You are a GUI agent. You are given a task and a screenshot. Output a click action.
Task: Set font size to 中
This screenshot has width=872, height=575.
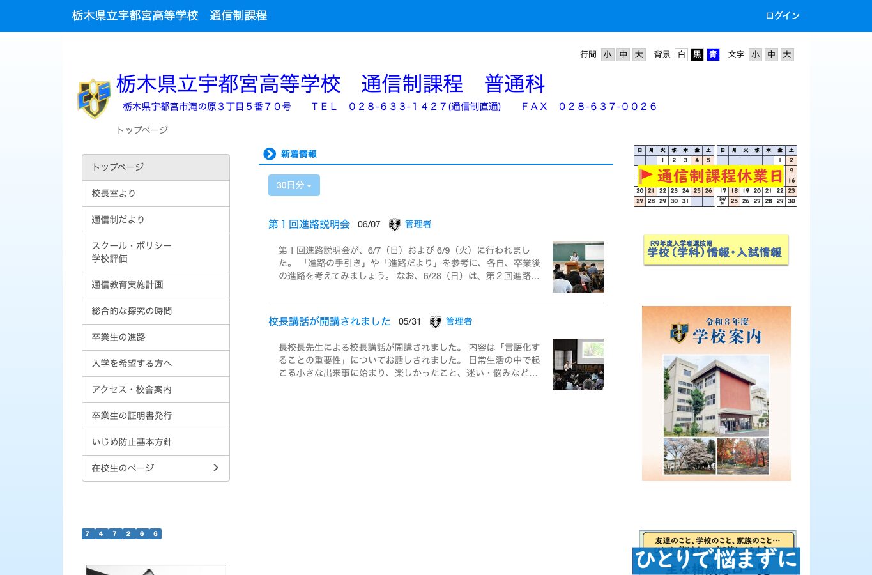pyautogui.click(x=772, y=55)
